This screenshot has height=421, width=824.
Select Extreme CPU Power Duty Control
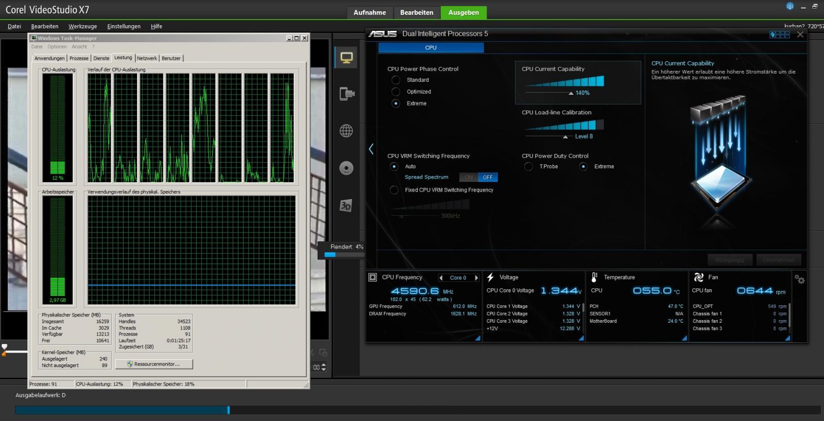point(583,166)
